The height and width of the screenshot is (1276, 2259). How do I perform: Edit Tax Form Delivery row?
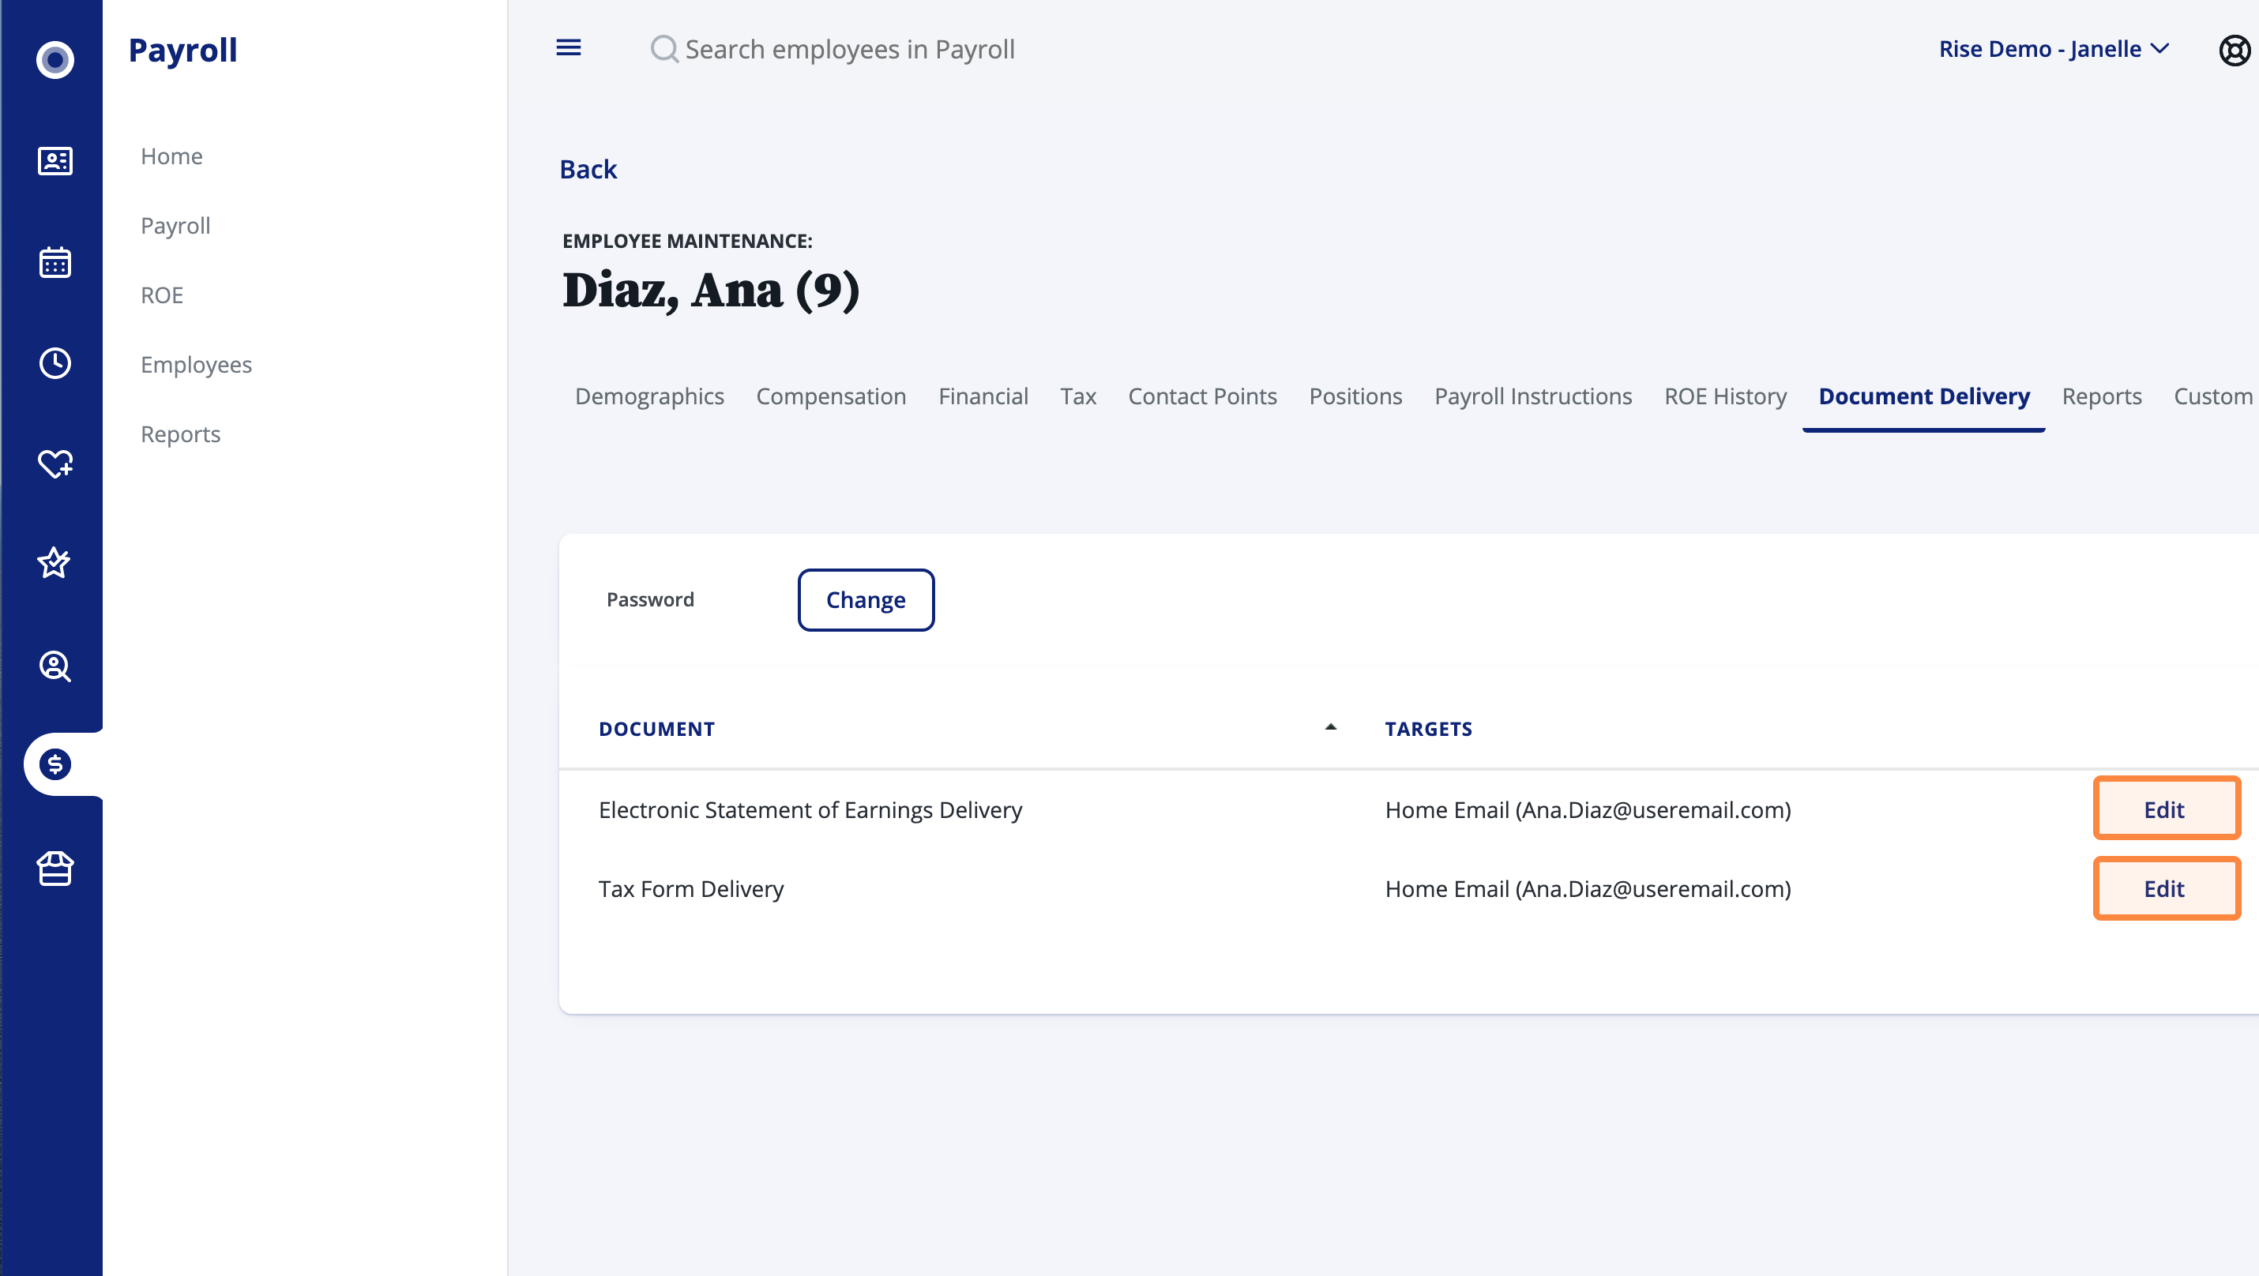(x=2166, y=888)
